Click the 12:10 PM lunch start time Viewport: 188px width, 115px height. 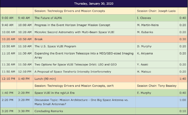[x=8, y=79]
